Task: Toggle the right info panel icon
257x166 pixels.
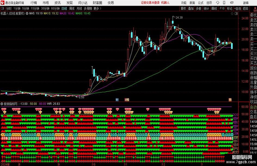Action: (236, 14)
